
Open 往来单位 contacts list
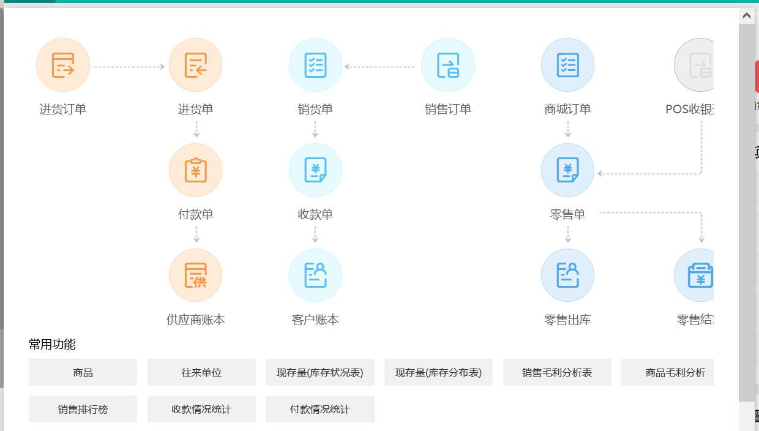coord(201,372)
